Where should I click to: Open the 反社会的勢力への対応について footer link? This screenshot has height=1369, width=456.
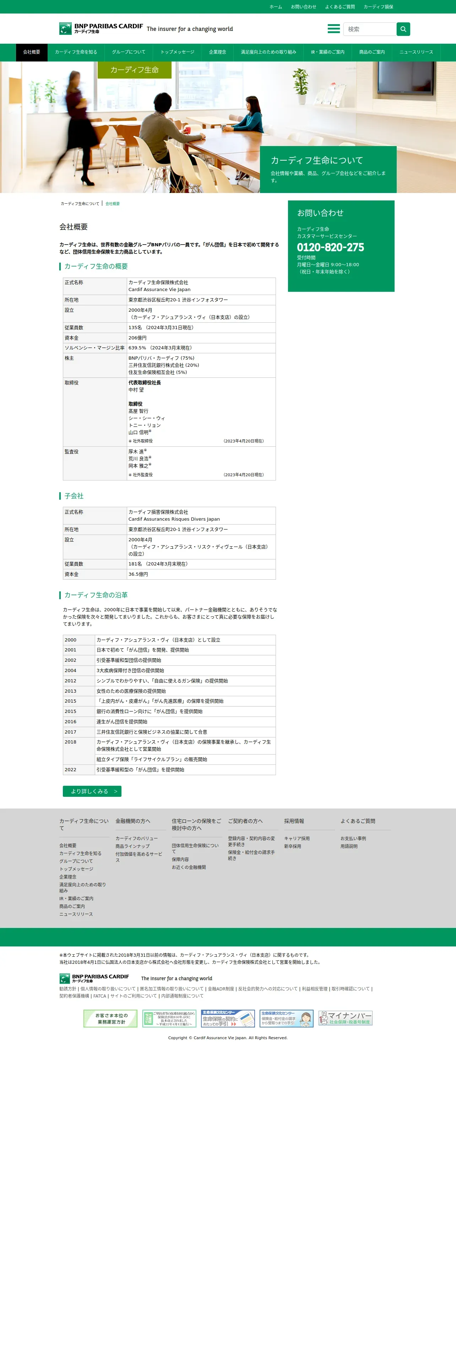[267, 989]
